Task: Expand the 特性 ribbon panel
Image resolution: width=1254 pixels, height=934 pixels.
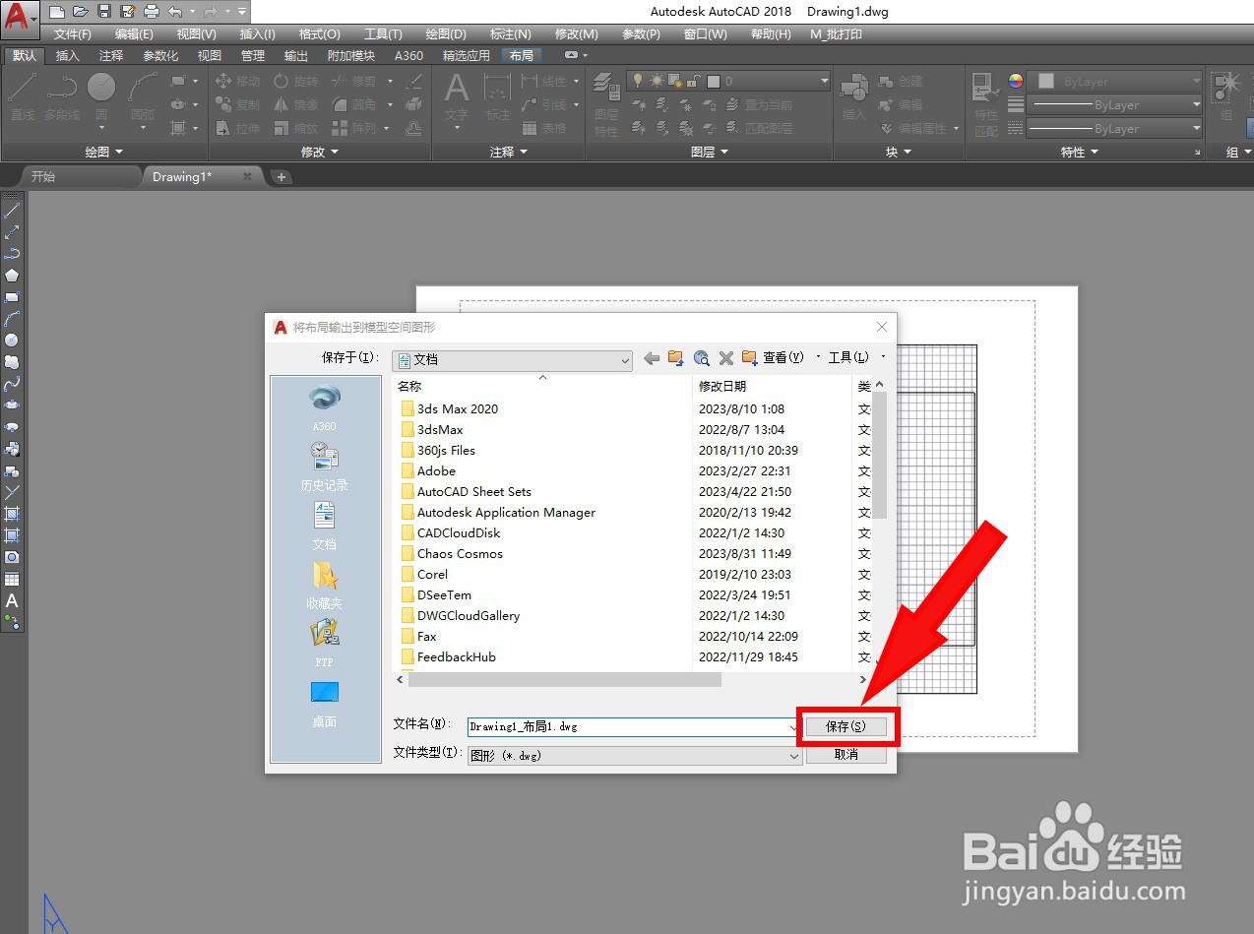Action: point(1080,152)
